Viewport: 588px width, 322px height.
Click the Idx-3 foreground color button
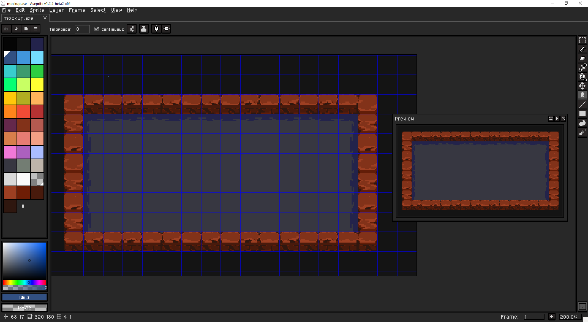(24, 297)
